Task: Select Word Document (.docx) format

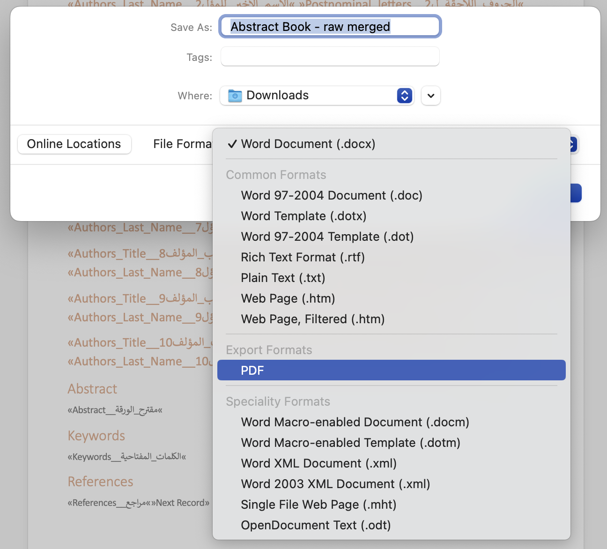Action: click(x=308, y=144)
